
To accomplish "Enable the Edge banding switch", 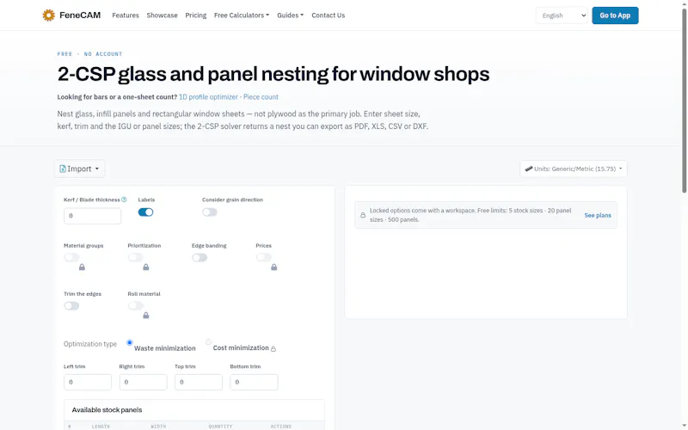I will 200,257.
